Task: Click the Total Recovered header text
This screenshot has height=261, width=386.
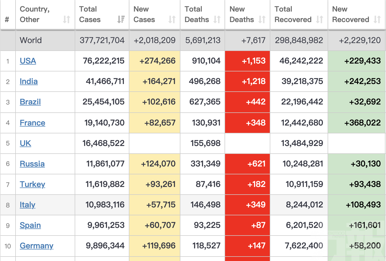Action: tap(293, 14)
